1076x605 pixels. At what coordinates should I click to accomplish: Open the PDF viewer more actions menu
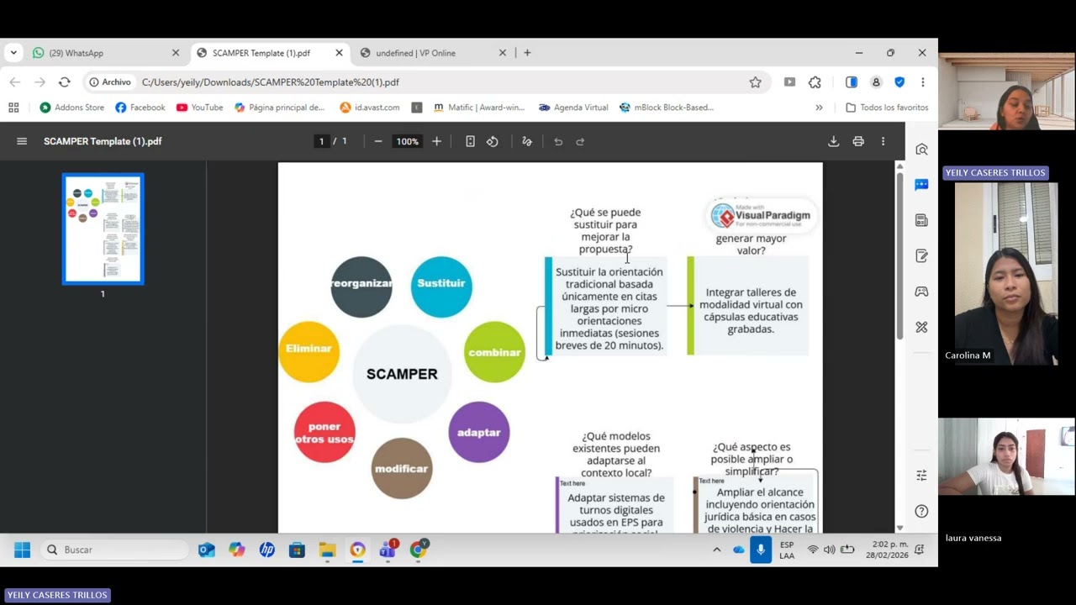click(x=883, y=141)
